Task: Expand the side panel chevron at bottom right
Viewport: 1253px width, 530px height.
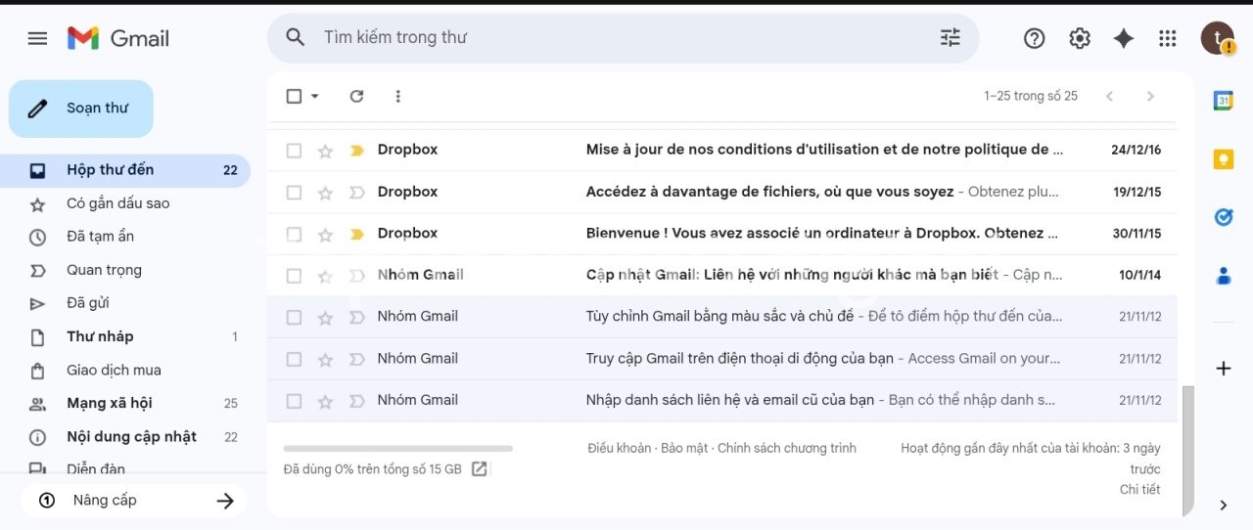Action: tap(1223, 505)
